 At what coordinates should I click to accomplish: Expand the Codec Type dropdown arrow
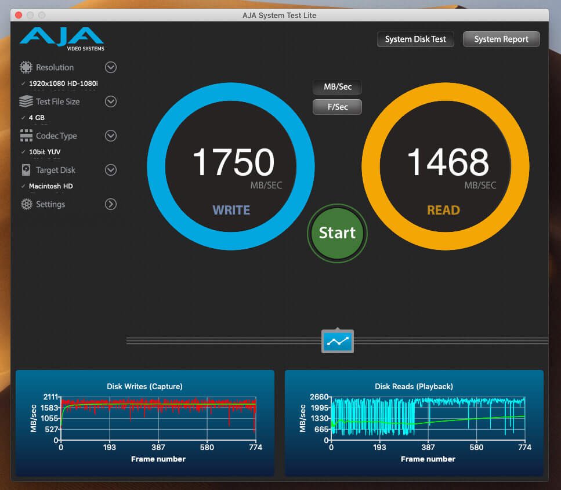[x=111, y=136]
